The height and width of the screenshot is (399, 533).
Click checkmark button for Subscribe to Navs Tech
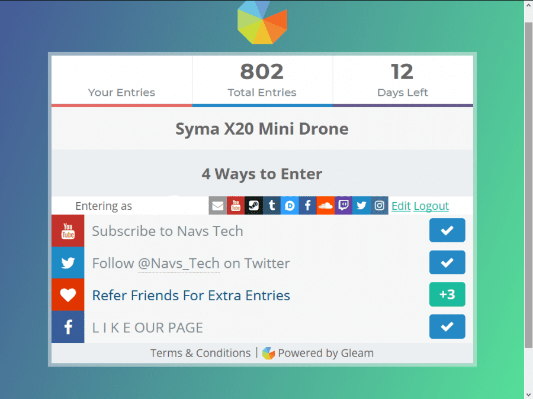pos(447,231)
